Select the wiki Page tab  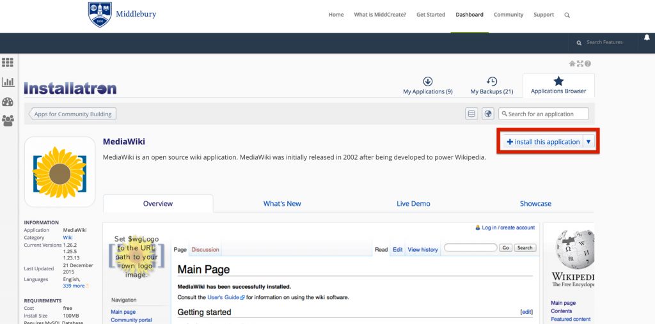(x=180, y=250)
